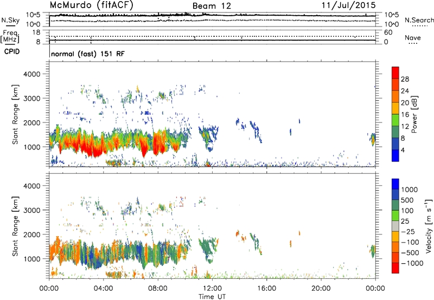Click 'normal (fast) 151 RF' text
The image size is (434, 300).
coord(88,54)
